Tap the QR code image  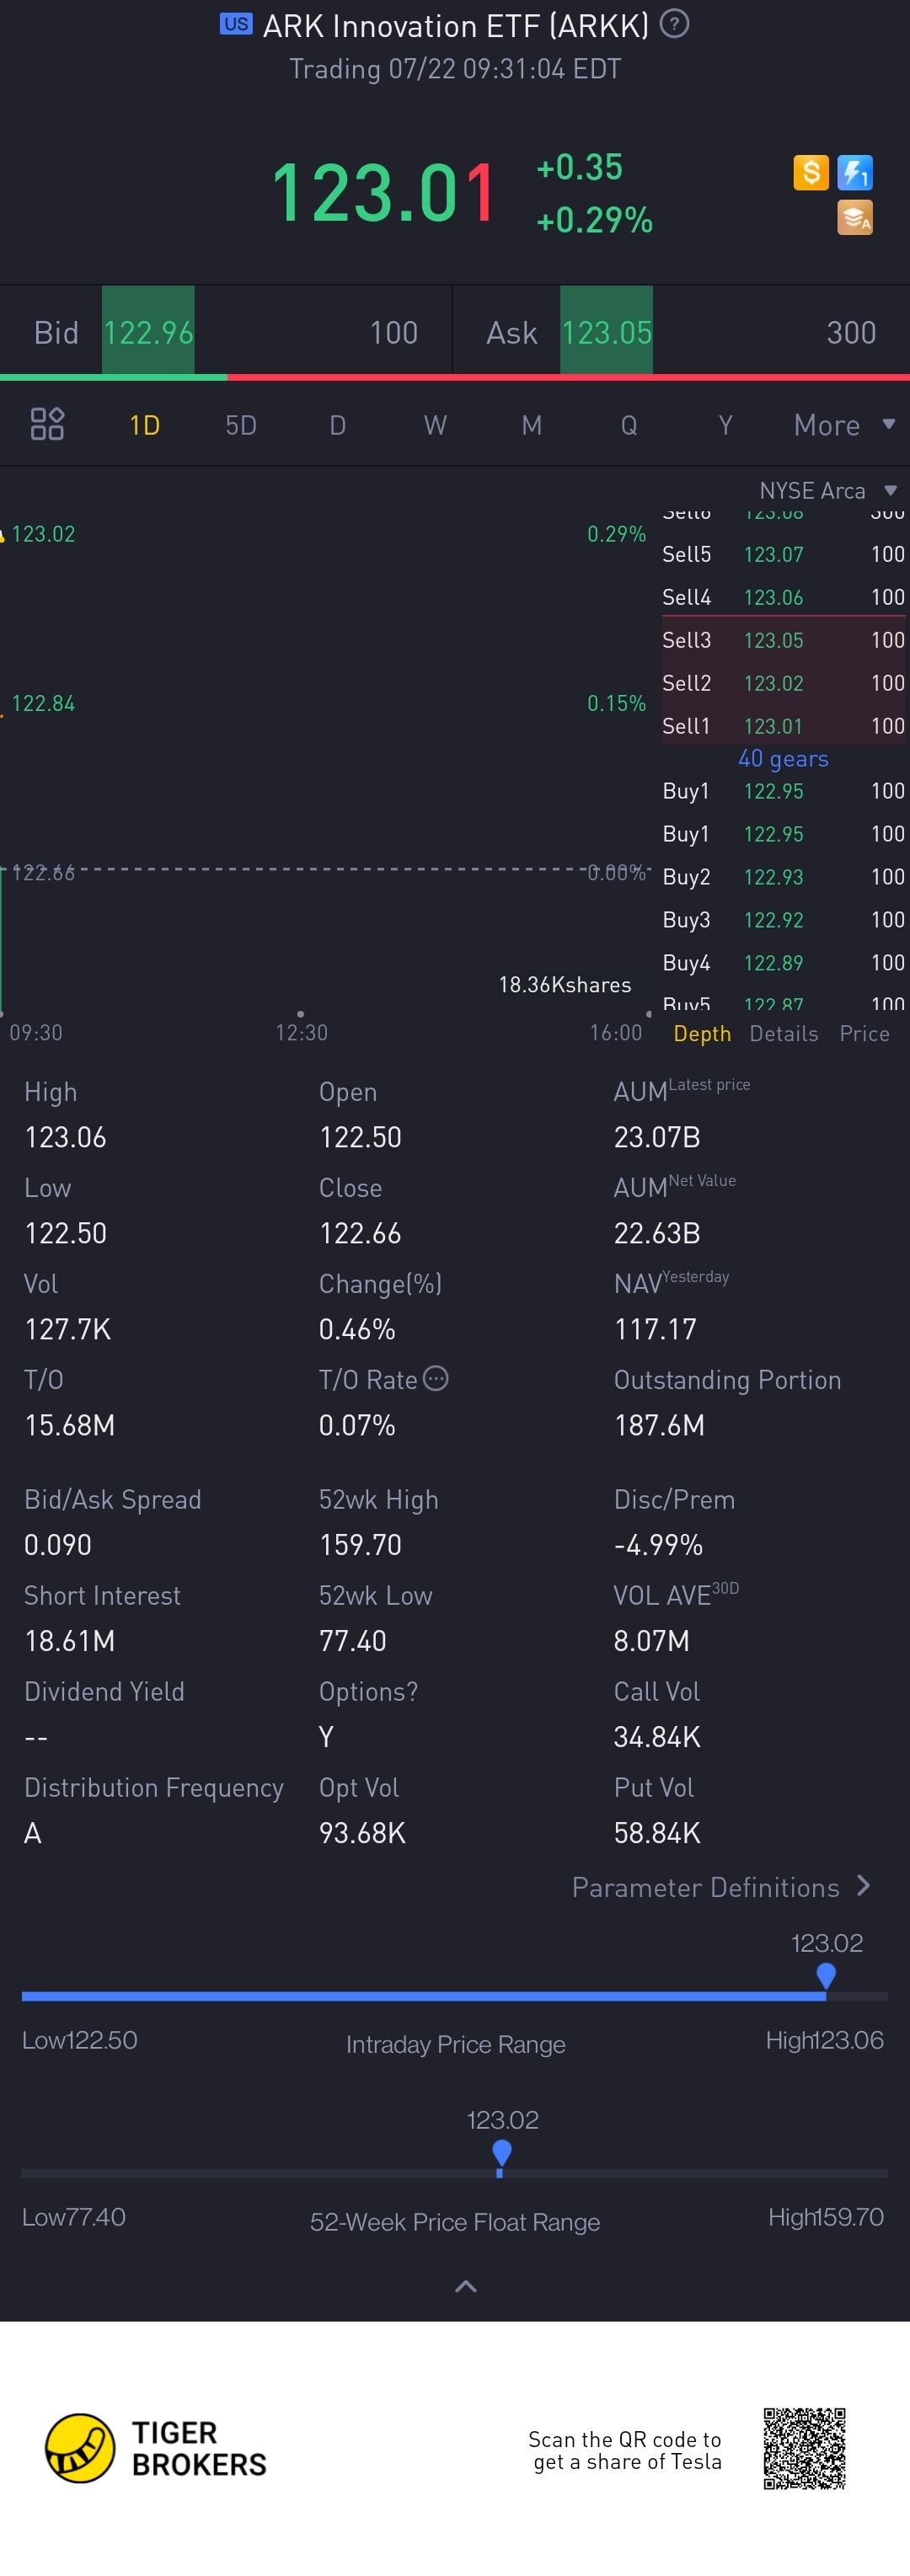pos(805,2448)
